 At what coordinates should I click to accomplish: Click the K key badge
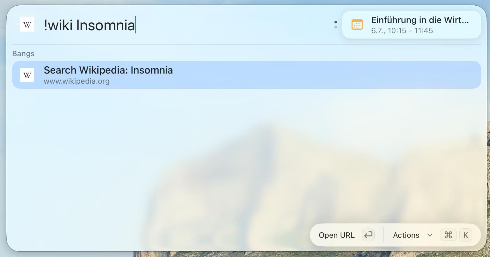click(x=466, y=235)
